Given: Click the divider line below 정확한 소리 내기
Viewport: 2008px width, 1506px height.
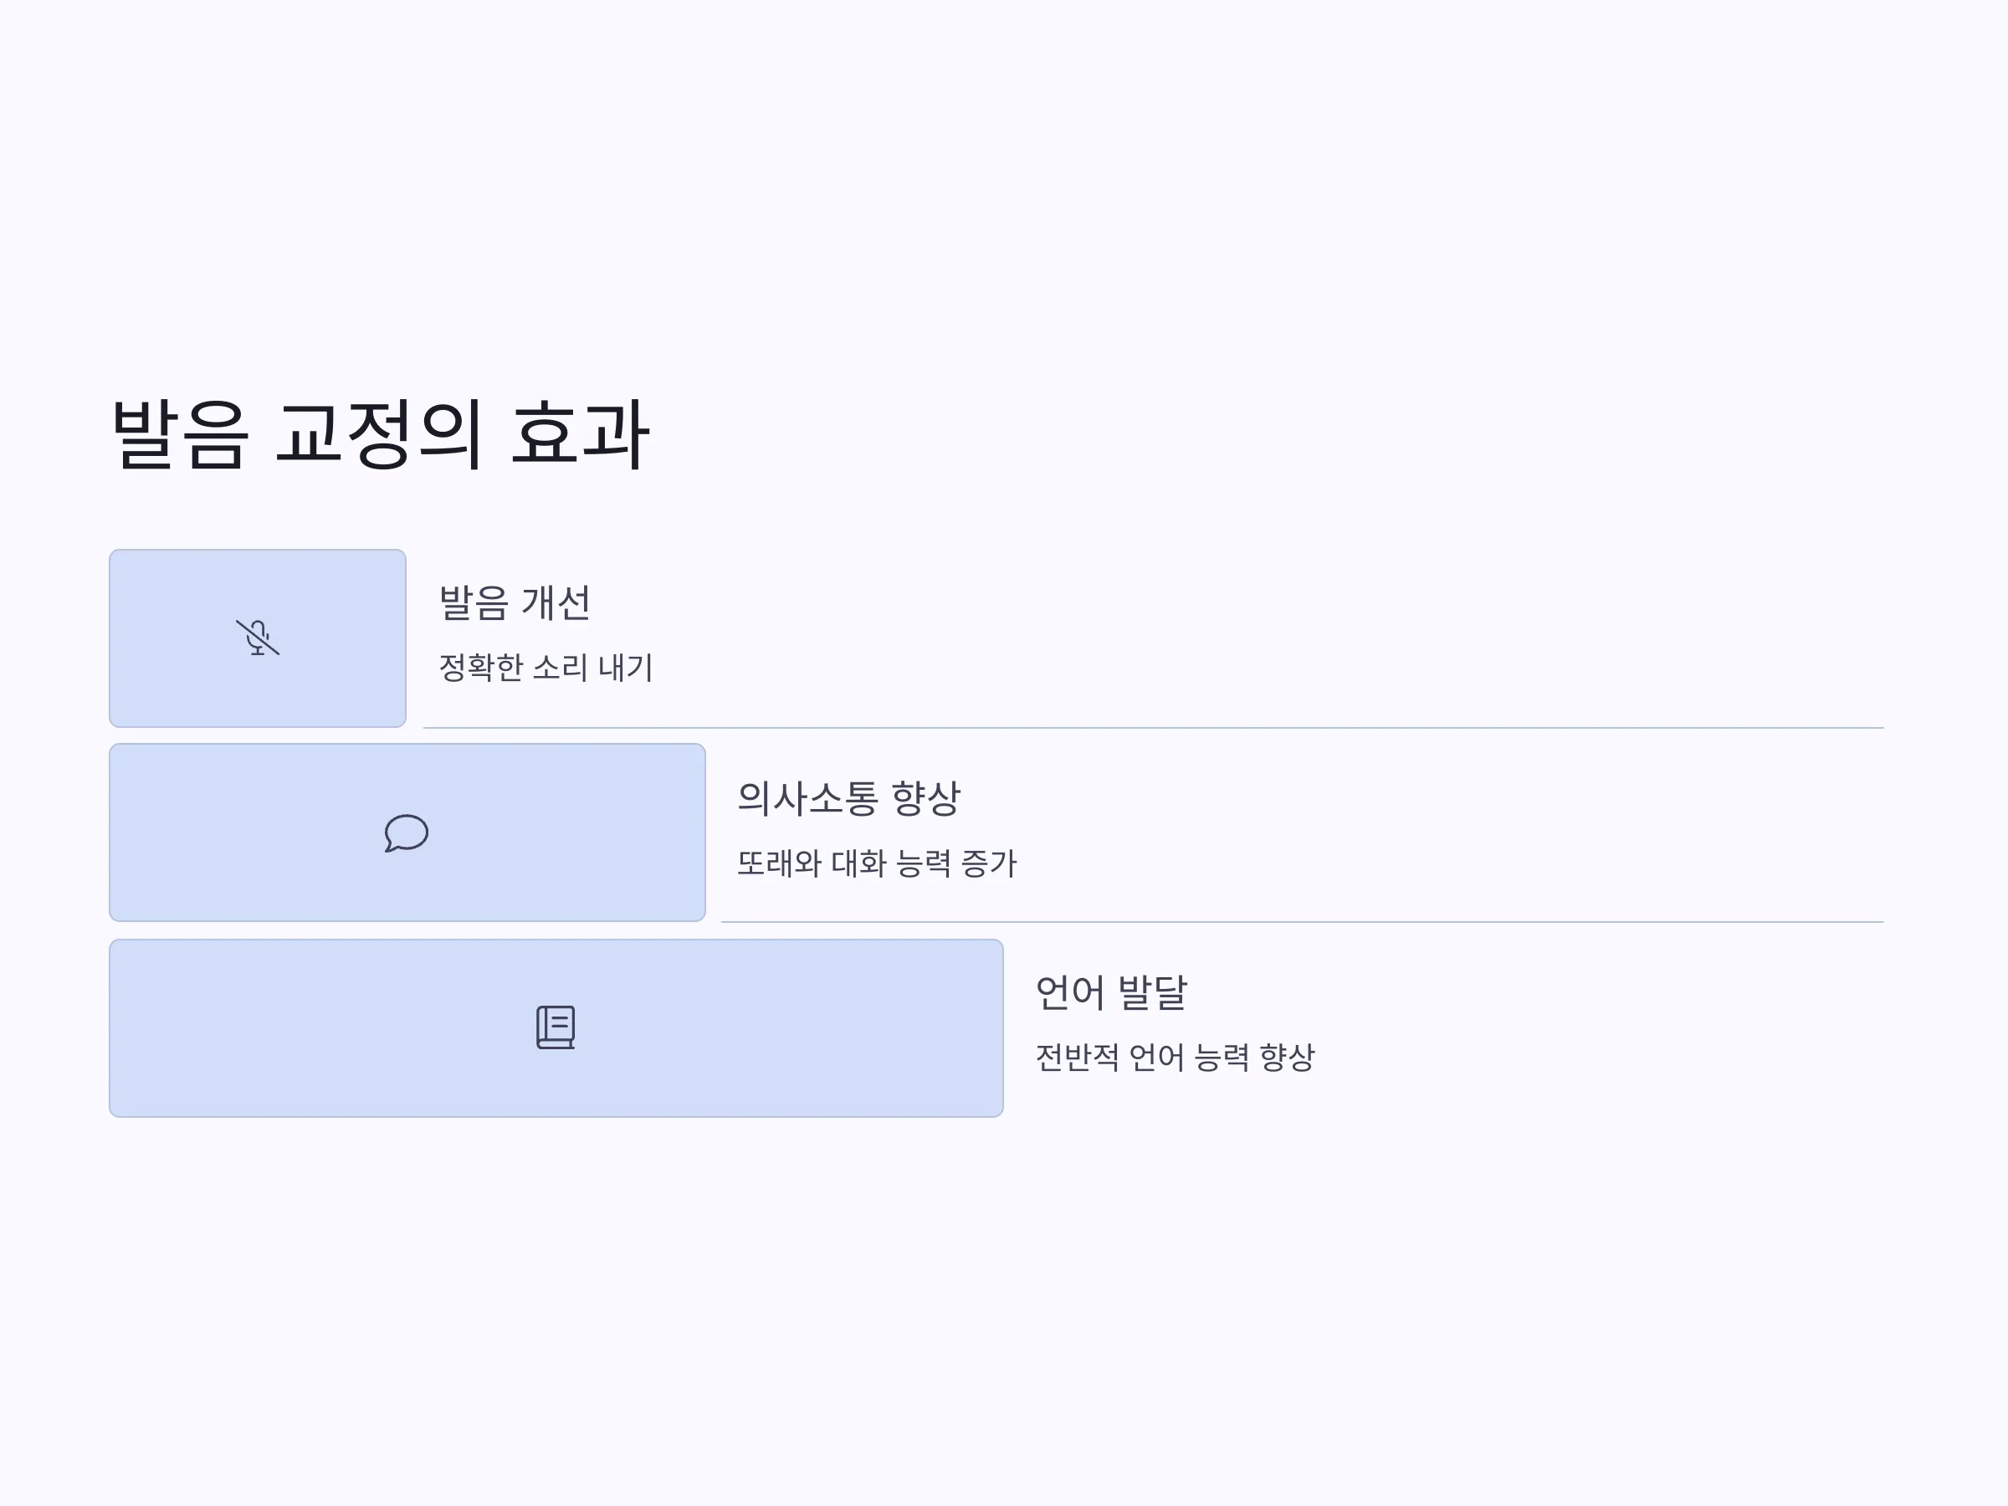Looking at the screenshot, I should [x=1153, y=727].
